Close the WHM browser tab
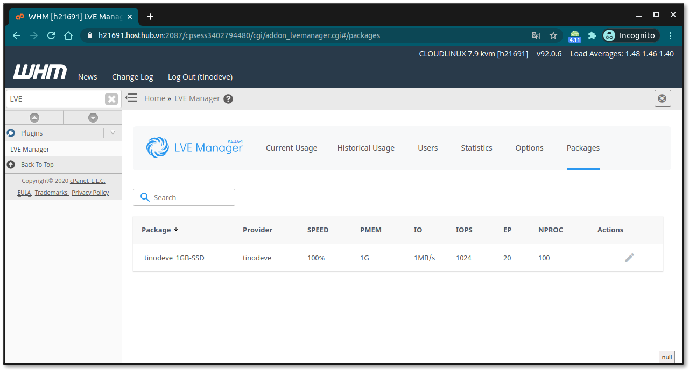Screen dimensions: 689x370 point(130,17)
